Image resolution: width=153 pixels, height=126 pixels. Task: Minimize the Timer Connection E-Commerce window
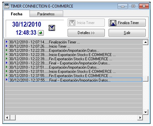(x=122, y=6)
